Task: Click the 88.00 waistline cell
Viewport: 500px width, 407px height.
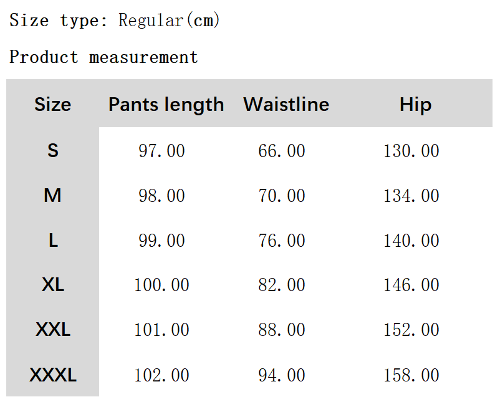Action: 282,330
